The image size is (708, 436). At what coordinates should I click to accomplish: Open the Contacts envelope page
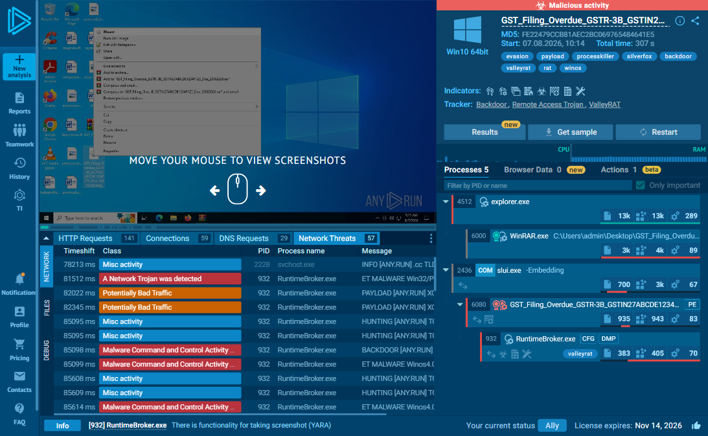point(19,382)
